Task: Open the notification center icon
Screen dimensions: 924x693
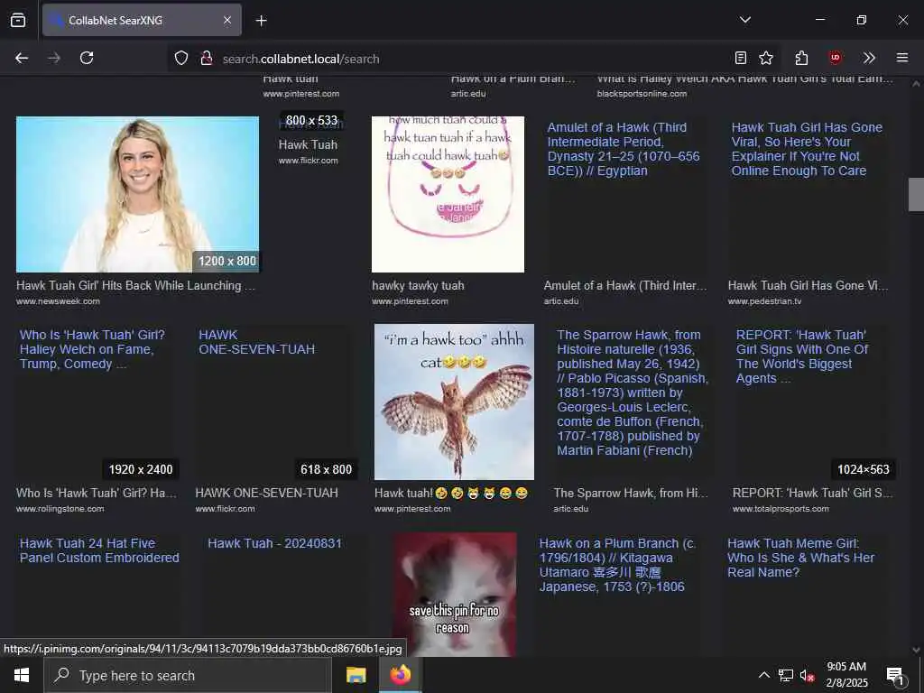Action: (894, 675)
